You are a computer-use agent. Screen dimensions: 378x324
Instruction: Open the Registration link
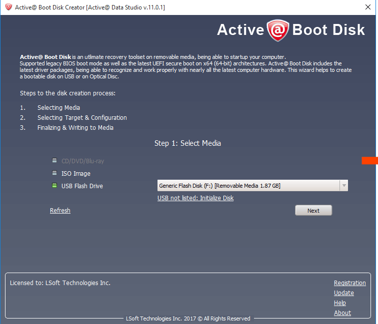(x=349, y=283)
